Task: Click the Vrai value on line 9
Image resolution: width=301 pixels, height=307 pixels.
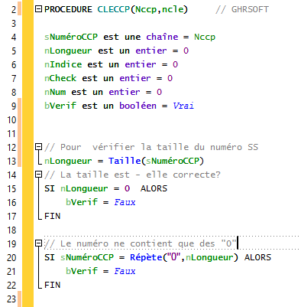Action: pyautogui.click(x=183, y=106)
